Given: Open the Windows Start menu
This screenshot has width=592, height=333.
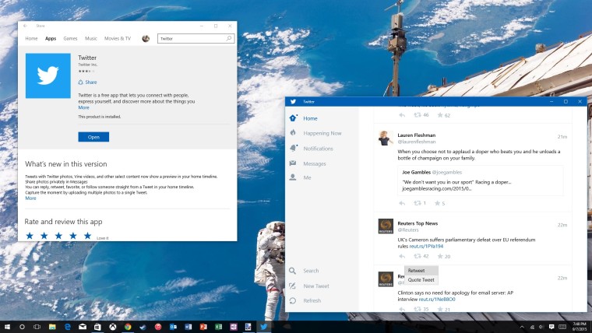Looking at the screenshot, I should 7,327.
